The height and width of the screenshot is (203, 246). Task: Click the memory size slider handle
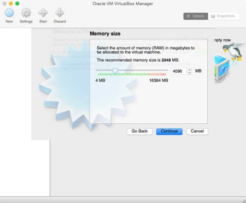click(115, 71)
